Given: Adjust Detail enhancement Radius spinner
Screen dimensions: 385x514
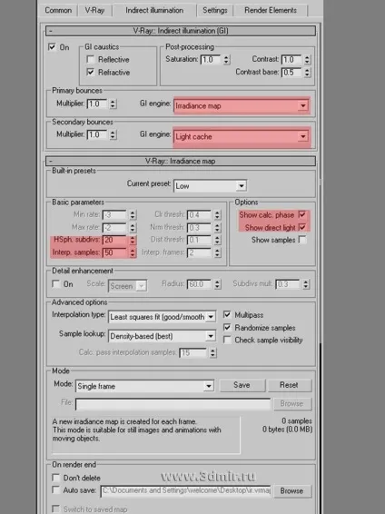Looking at the screenshot, I should pos(217,284).
